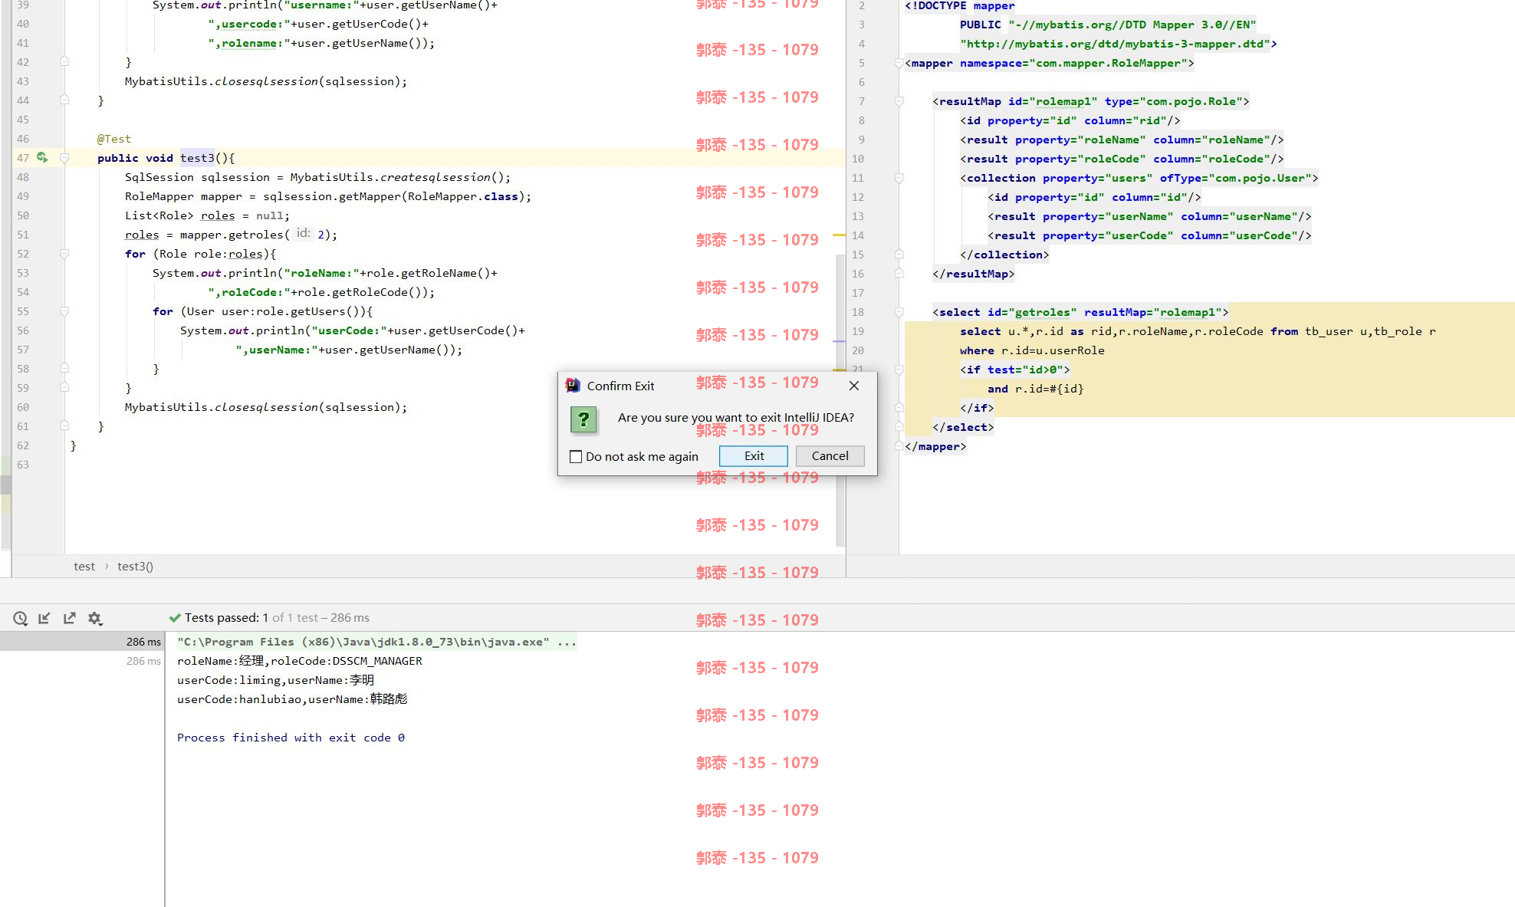
Task: Click the question mark icon in the dialog
Action: pos(583,419)
